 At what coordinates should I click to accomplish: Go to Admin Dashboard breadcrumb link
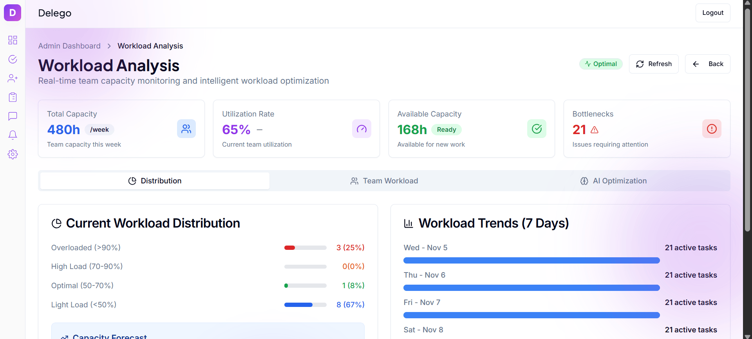coord(69,46)
